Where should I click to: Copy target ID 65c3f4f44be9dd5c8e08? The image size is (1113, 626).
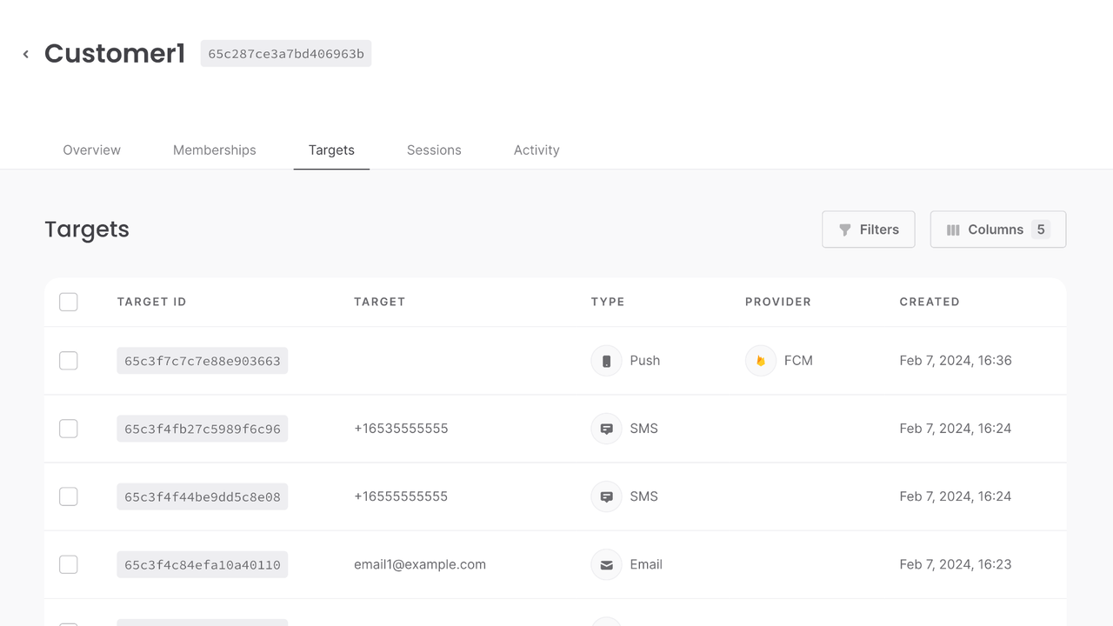pyautogui.click(x=202, y=497)
